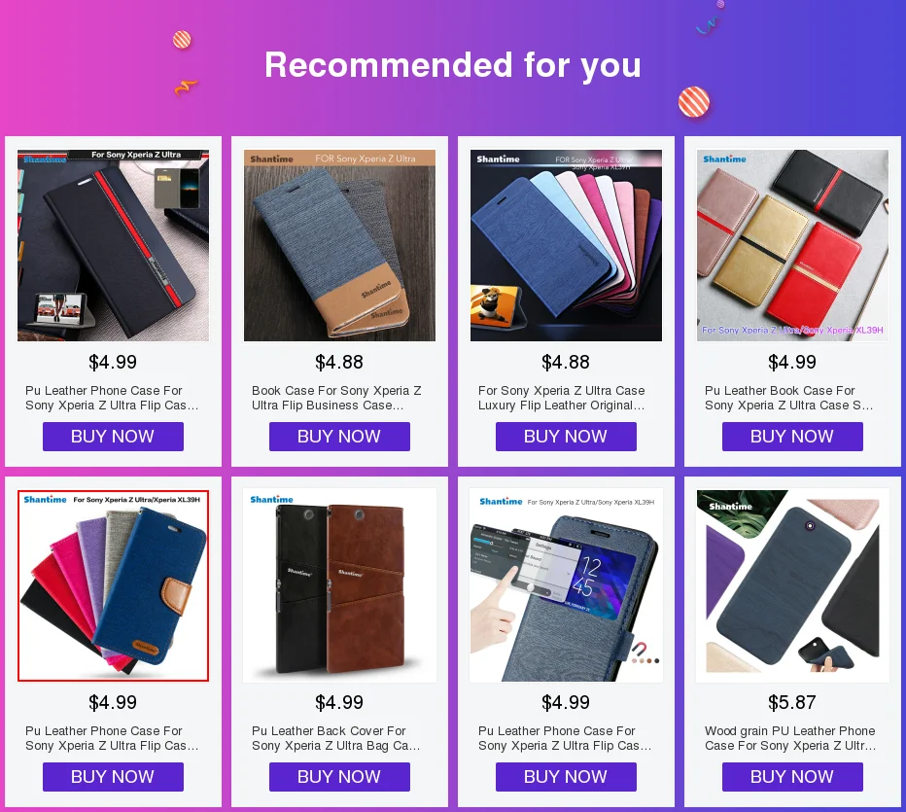Viewport: 906px width, 812px height.
Task: Open the Wood grain PU Leather Phone Case title
Action: [790, 738]
